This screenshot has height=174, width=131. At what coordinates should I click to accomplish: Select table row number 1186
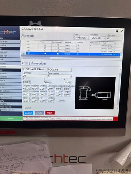(71, 51)
